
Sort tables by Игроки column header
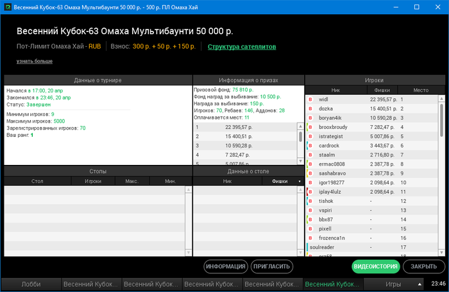[93, 181]
